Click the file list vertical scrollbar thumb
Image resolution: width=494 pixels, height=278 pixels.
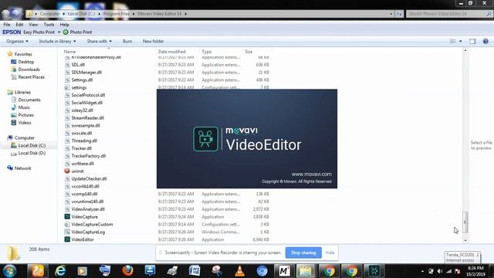pos(465,222)
